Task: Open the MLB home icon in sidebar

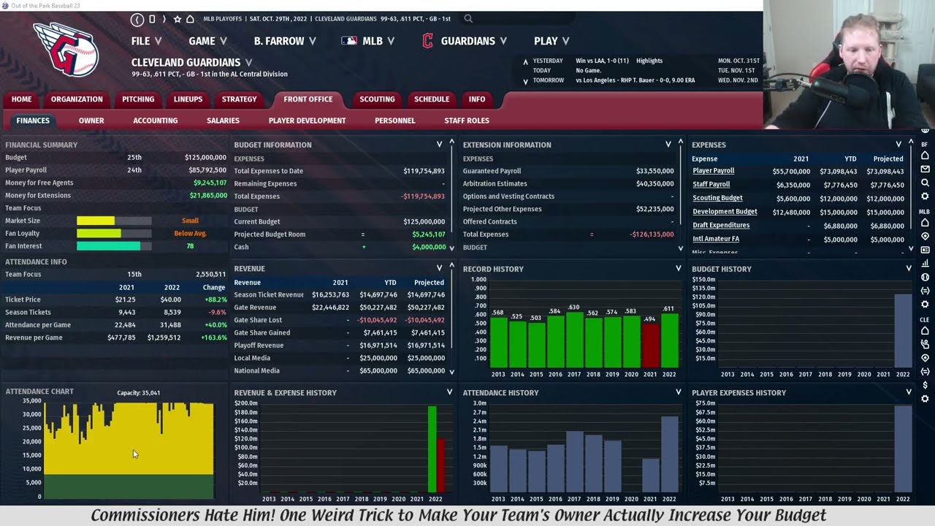Action: point(925,223)
